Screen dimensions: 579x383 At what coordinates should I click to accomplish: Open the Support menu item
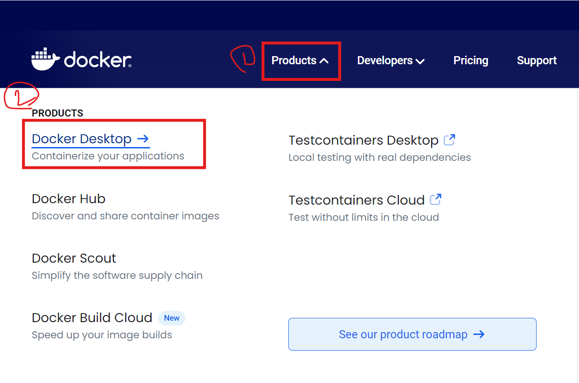pyautogui.click(x=537, y=60)
